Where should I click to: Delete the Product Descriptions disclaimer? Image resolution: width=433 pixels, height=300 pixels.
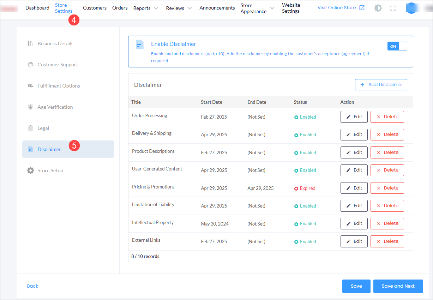coord(387,152)
